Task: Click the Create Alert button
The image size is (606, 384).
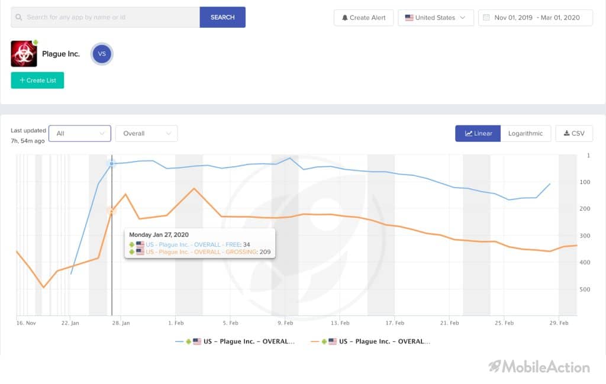Action: point(364,18)
